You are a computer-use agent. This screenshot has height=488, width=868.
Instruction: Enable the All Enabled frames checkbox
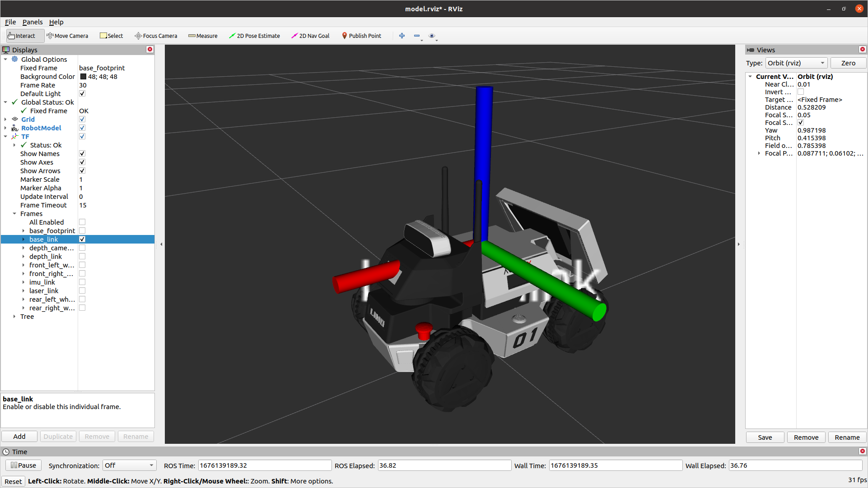pos(82,222)
